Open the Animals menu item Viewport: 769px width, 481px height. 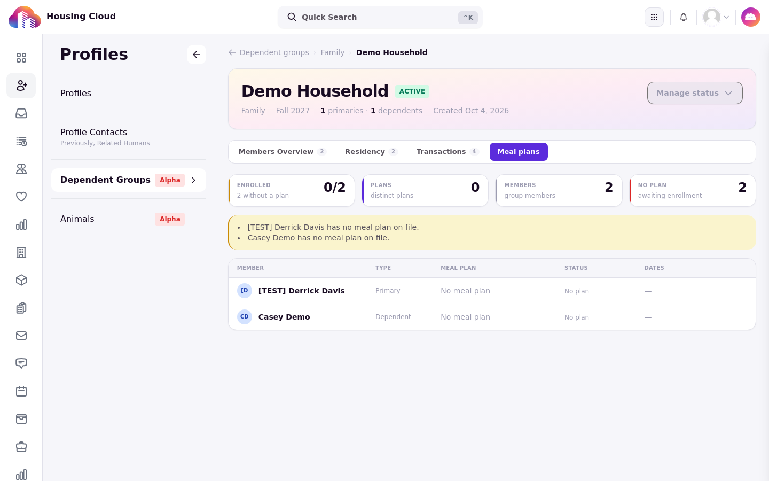point(129,219)
